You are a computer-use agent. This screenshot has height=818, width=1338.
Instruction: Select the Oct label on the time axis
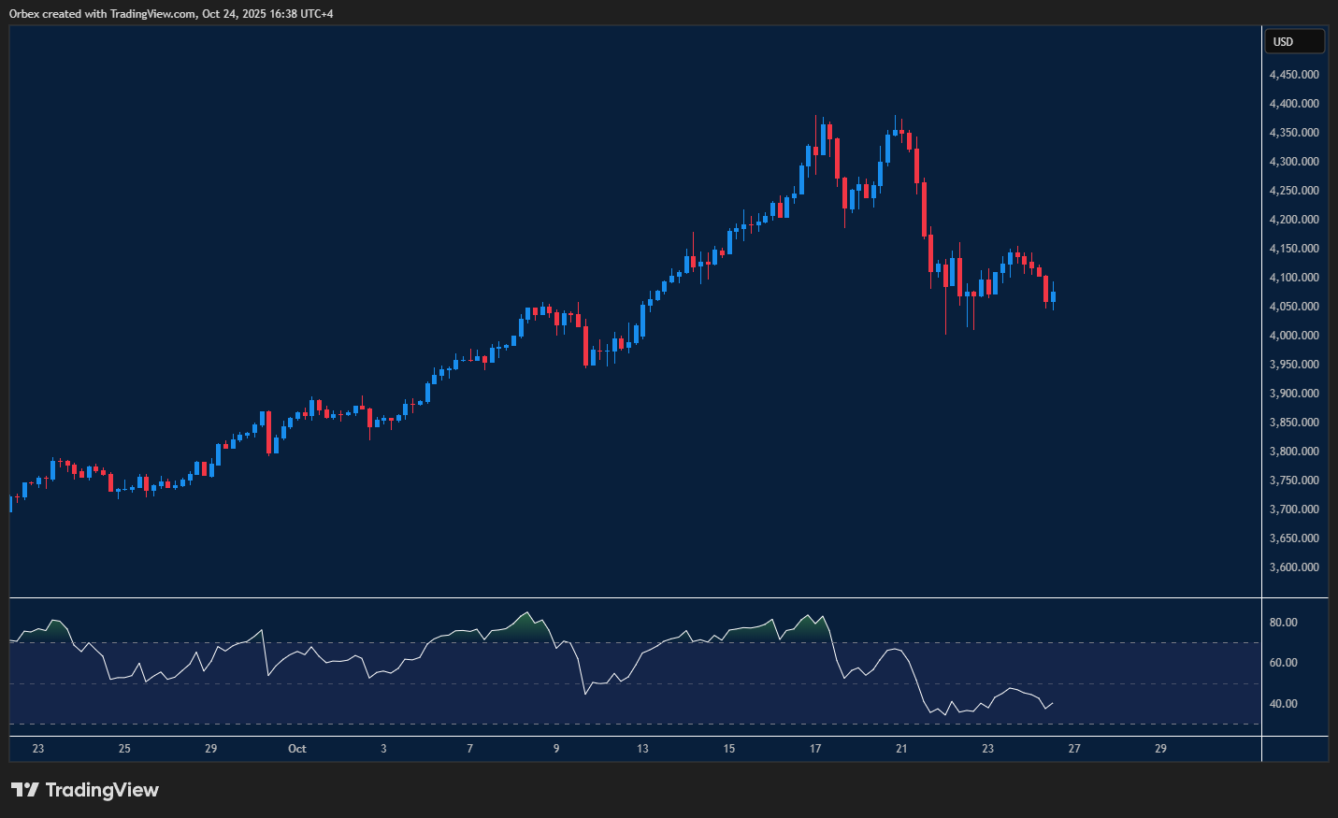[x=297, y=749]
